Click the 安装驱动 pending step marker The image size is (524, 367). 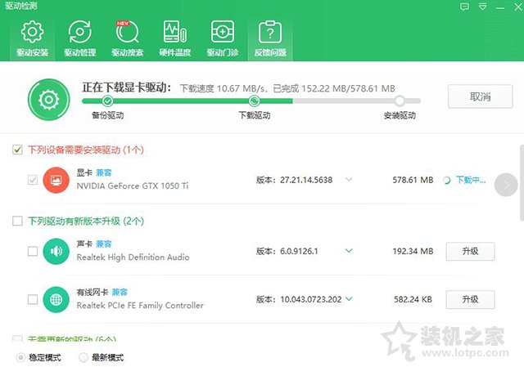(x=400, y=101)
